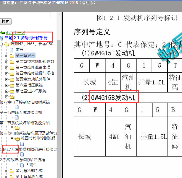The image size is (182, 178).
Task: Expand the 第一章导言 node
Action: (x=7, y=56)
